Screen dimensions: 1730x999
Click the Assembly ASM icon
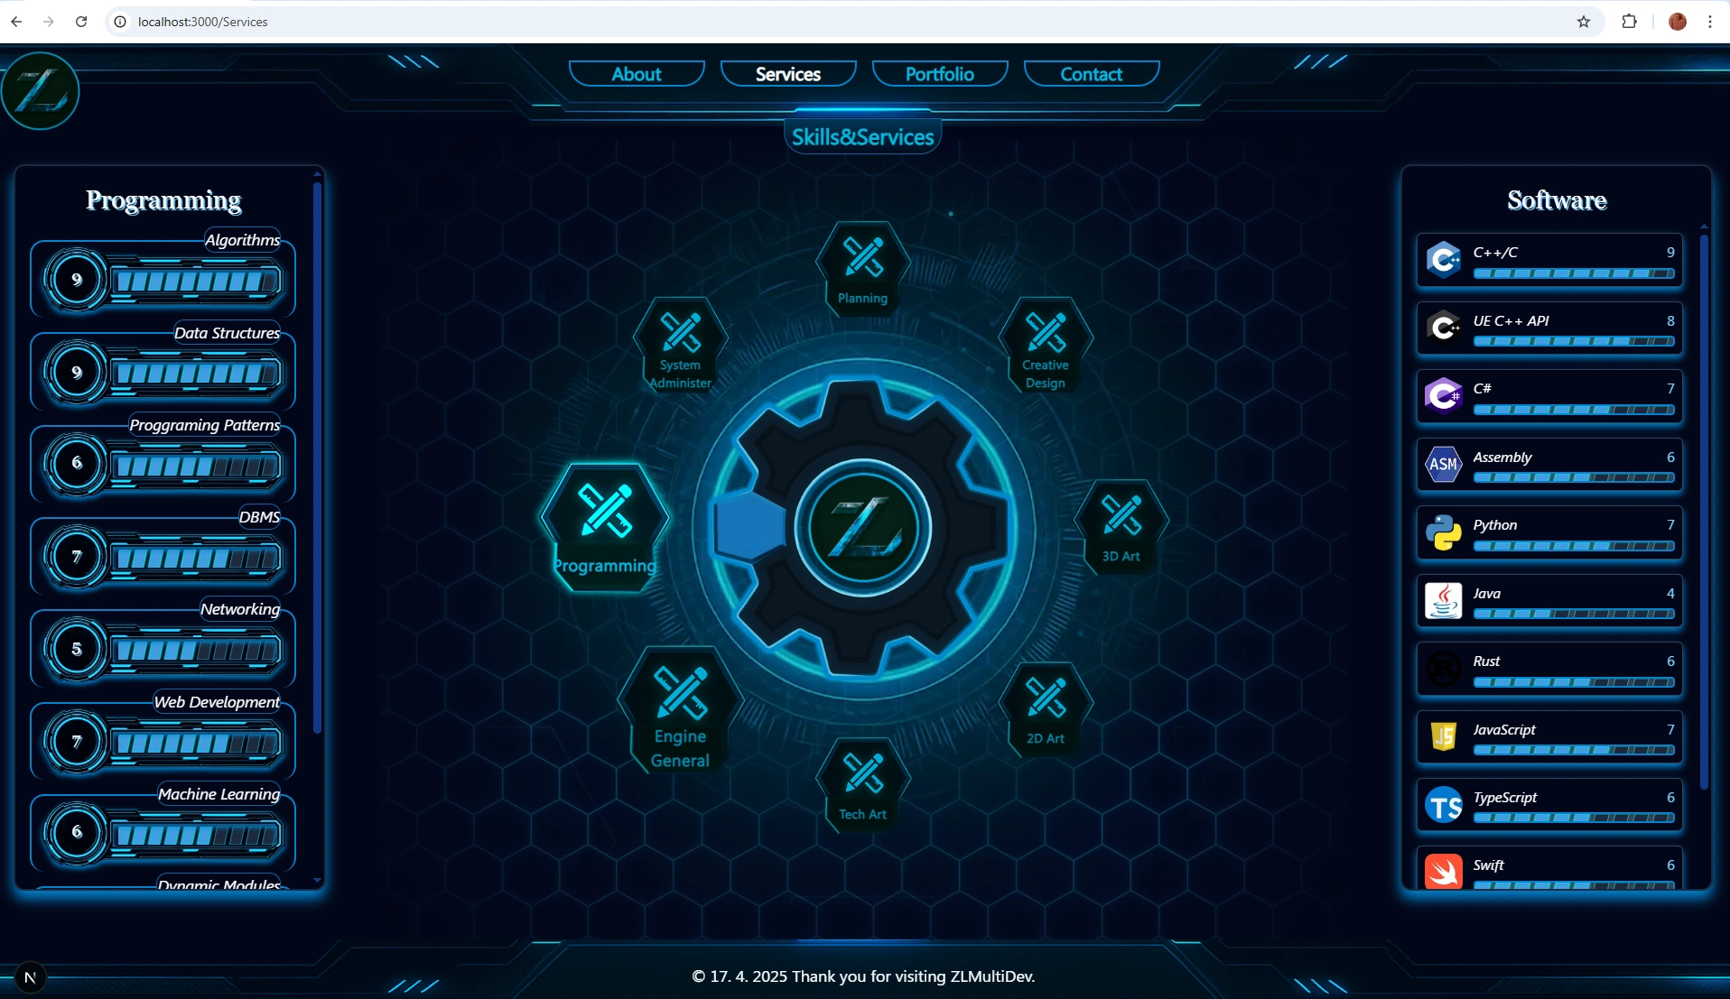tap(1444, 464)
